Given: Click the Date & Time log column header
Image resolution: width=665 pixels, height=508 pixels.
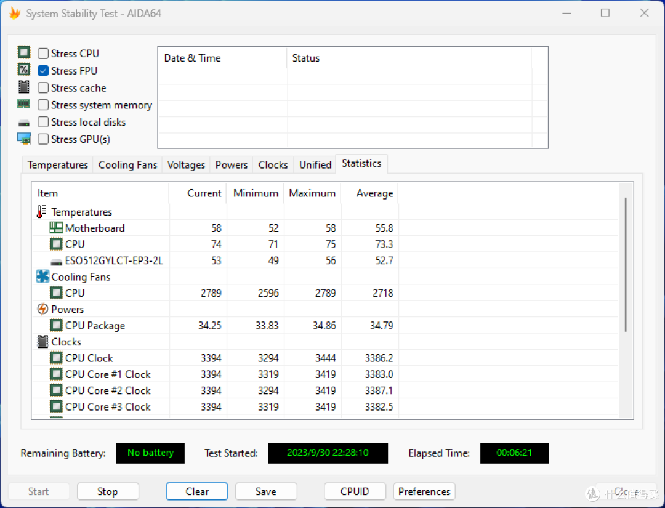Looking at the screenshot, I should [x=223, y=58].
